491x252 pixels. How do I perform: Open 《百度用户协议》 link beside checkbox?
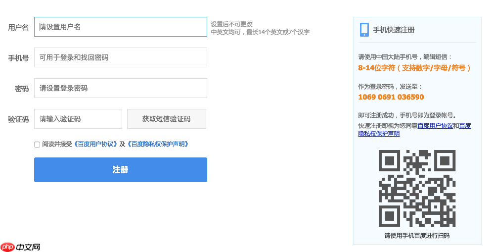pyautogui.click(x=95, y=144)
